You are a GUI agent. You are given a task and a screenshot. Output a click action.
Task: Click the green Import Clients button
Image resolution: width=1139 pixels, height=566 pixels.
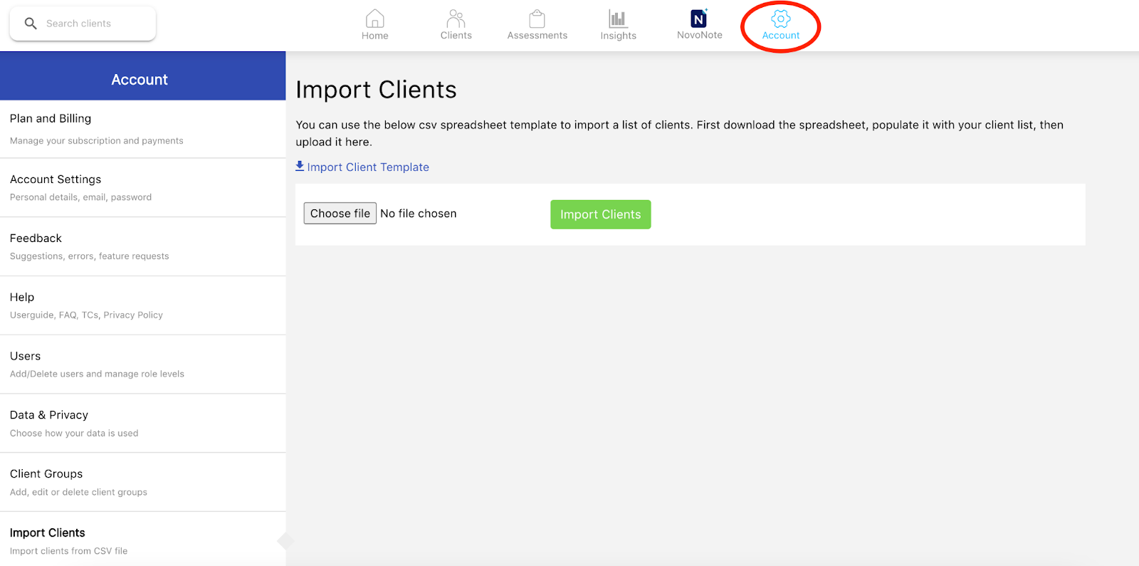click(601, 214)
